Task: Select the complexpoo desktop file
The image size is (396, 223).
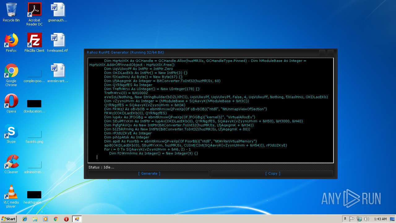Action: coord(34,75)
